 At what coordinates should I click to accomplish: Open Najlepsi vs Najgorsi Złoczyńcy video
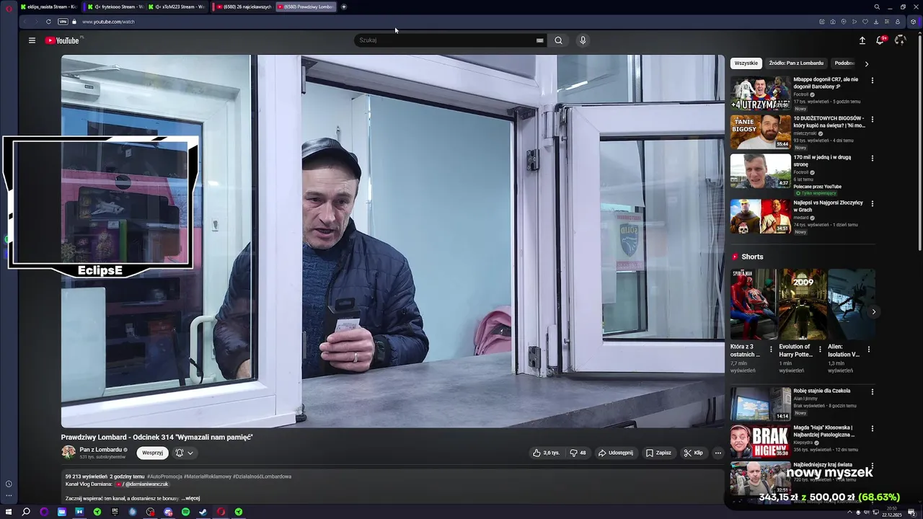pos(760,216)
